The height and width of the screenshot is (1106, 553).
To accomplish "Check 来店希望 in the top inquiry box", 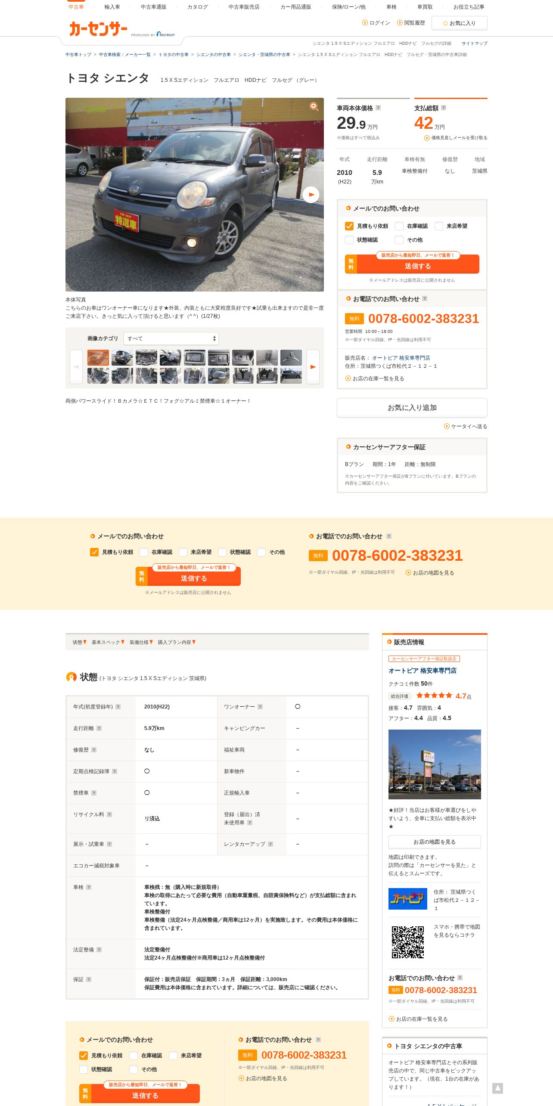I will click(439, 226).
